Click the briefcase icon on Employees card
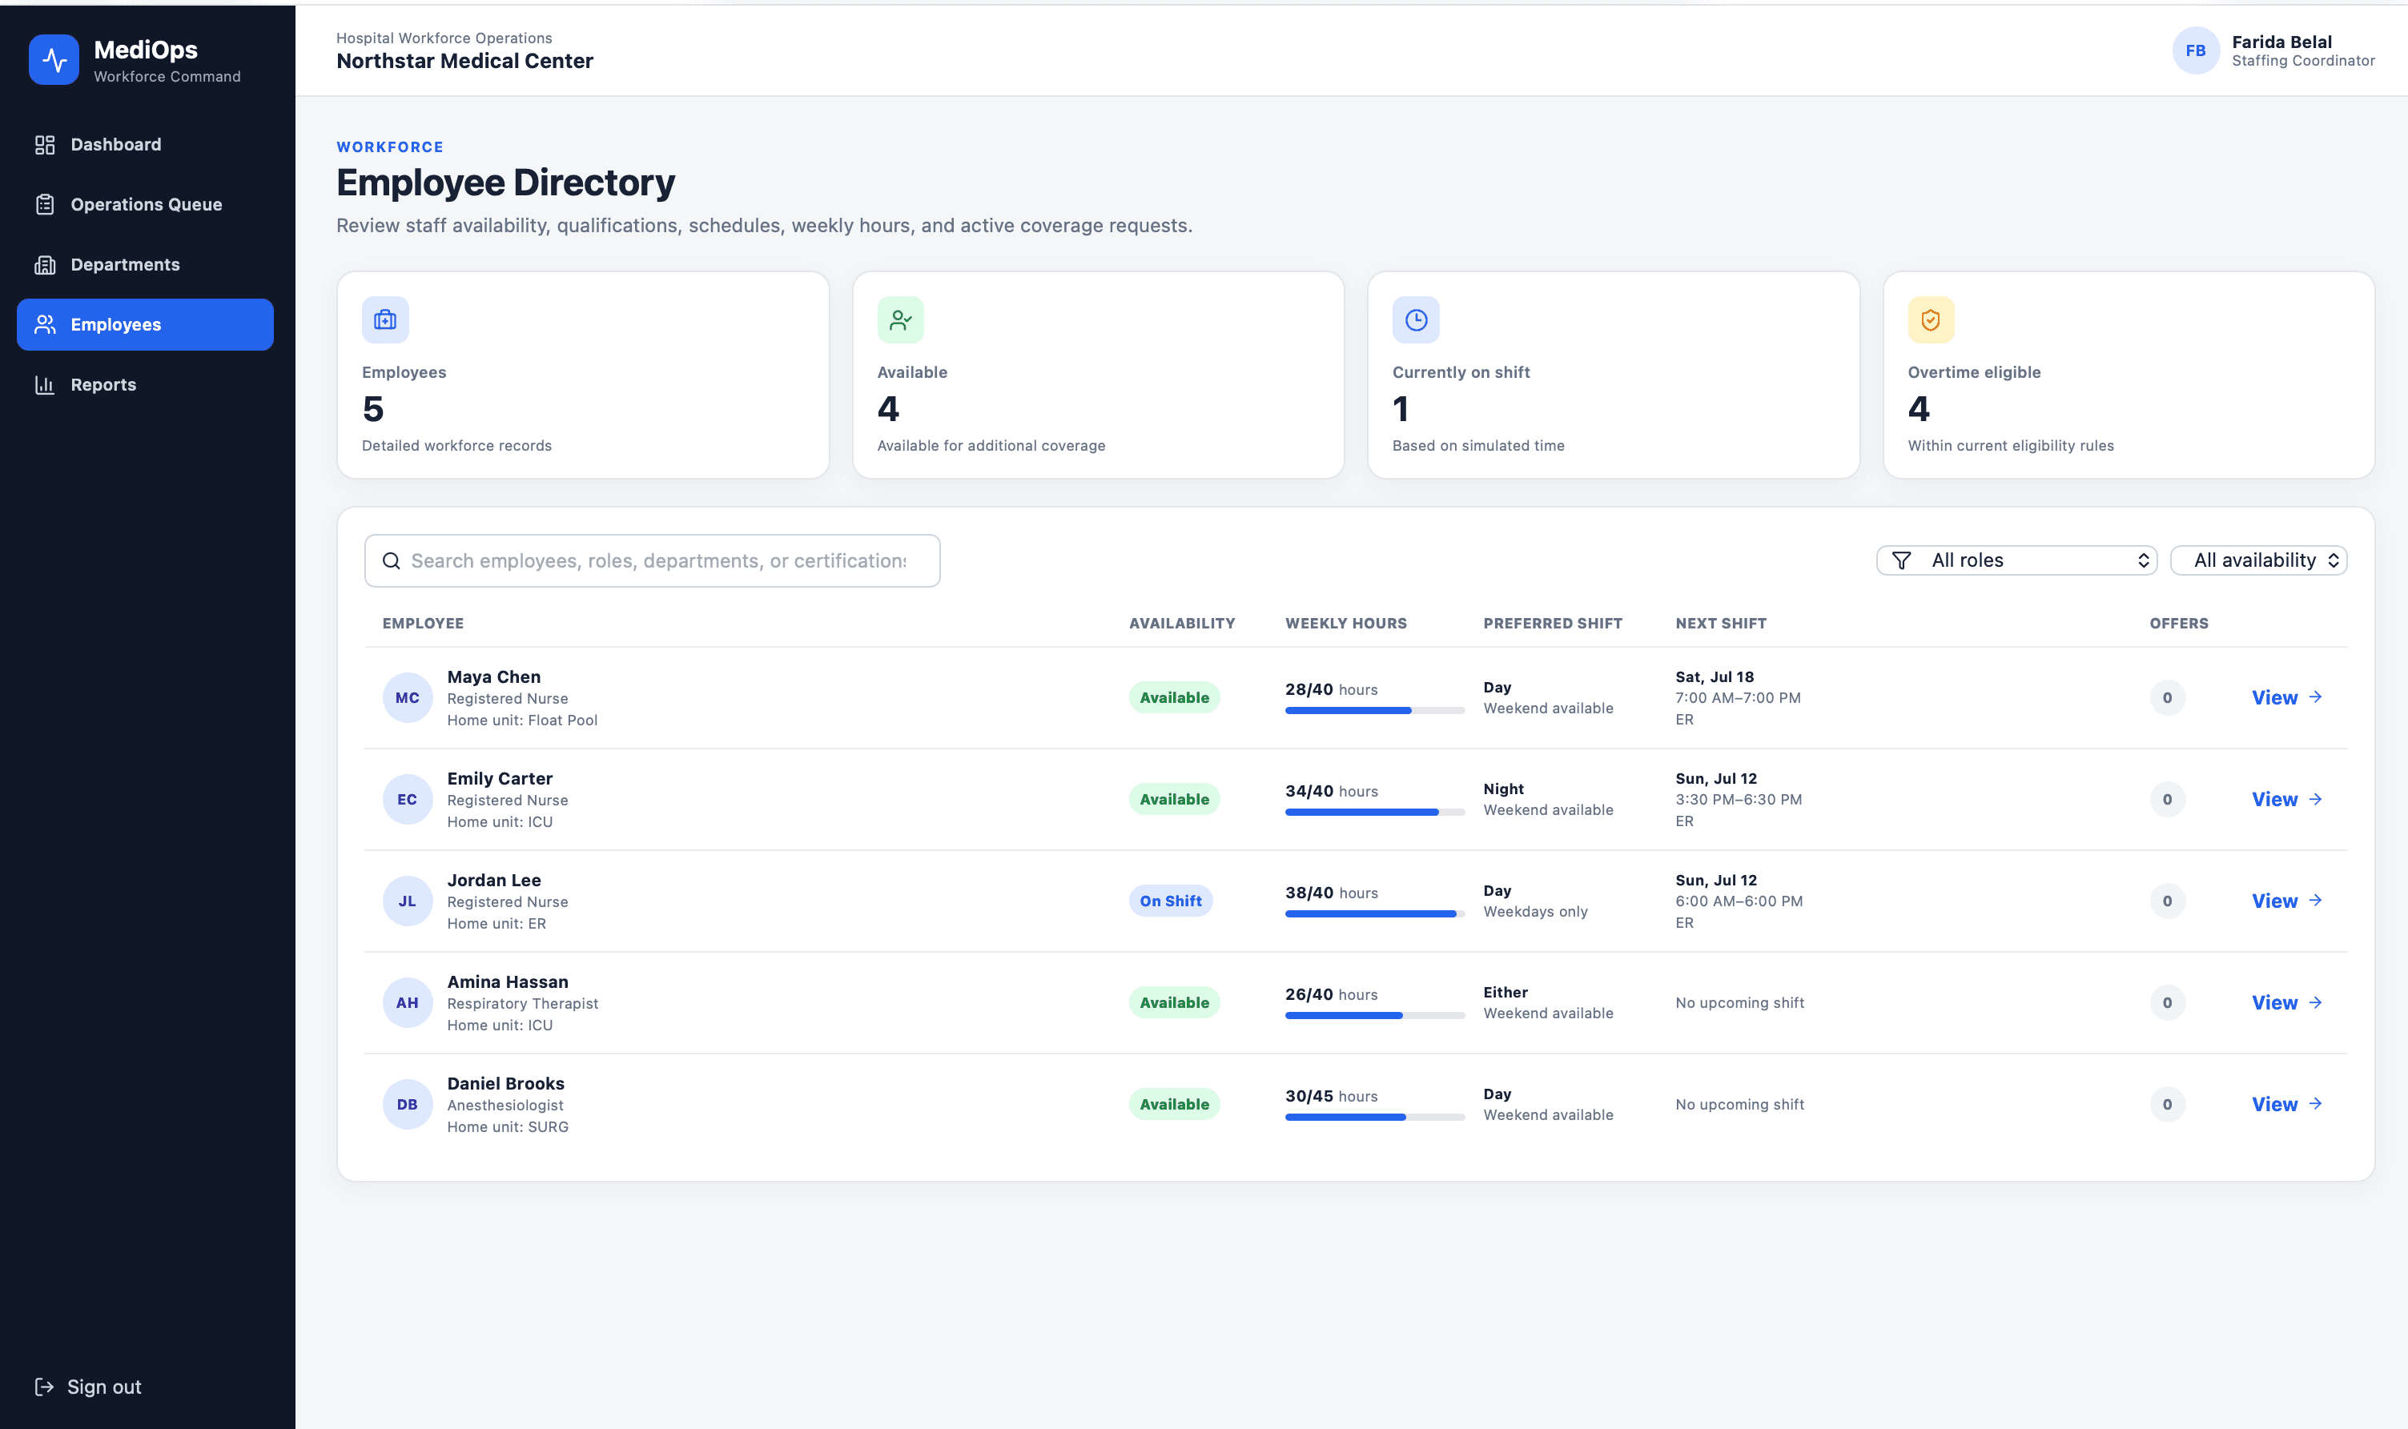This screenshot has height=1429, width=2408. [385, 319]
